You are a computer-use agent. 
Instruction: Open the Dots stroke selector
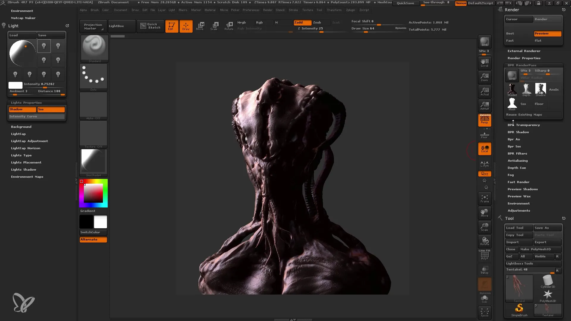pyautogui.click(x=93, y=77)
